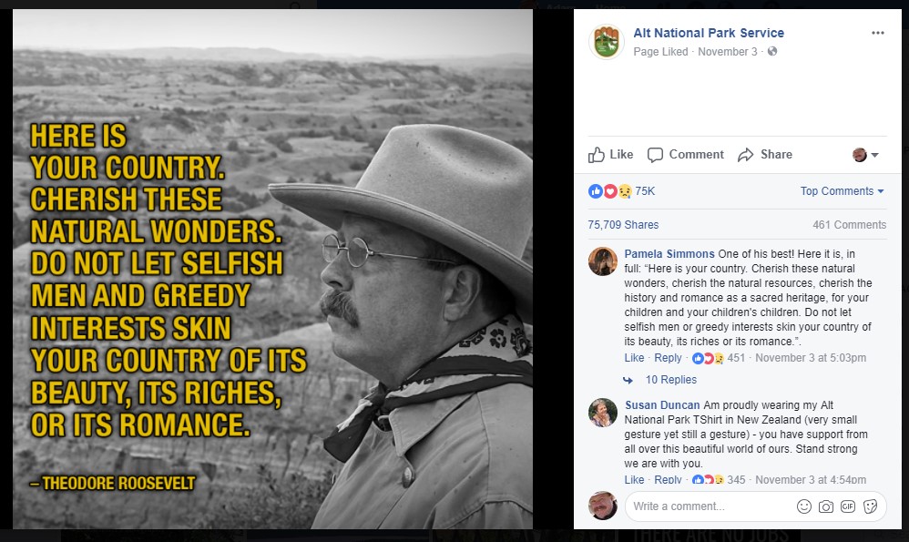The width and height of the screenshot is (909, 542).
Task: Click the public globe privacy icon
Action: pos(772,52)
